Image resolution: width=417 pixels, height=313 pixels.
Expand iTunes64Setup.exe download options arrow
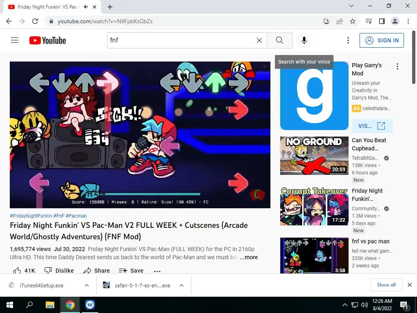87,285
